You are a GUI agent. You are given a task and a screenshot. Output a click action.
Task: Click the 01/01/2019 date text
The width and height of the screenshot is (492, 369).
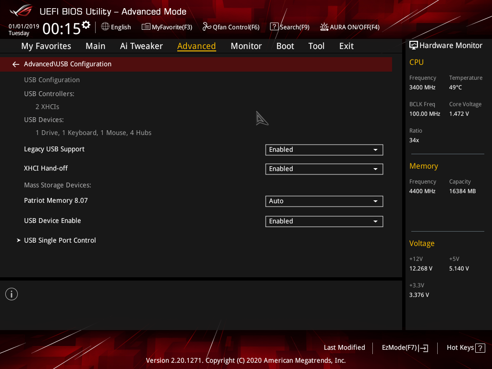(x=24, y=26)
